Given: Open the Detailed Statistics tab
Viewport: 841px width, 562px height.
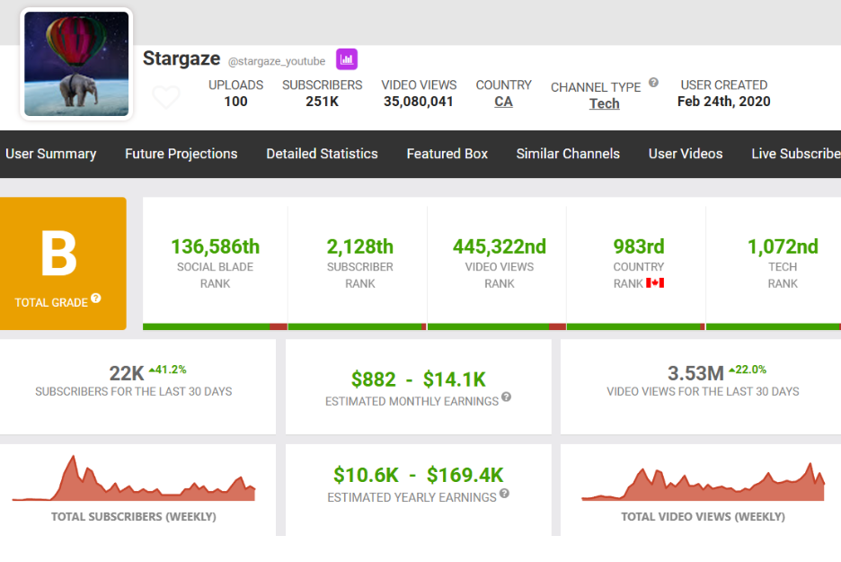Looking at the screenshot, I should (x=322, y=154).
